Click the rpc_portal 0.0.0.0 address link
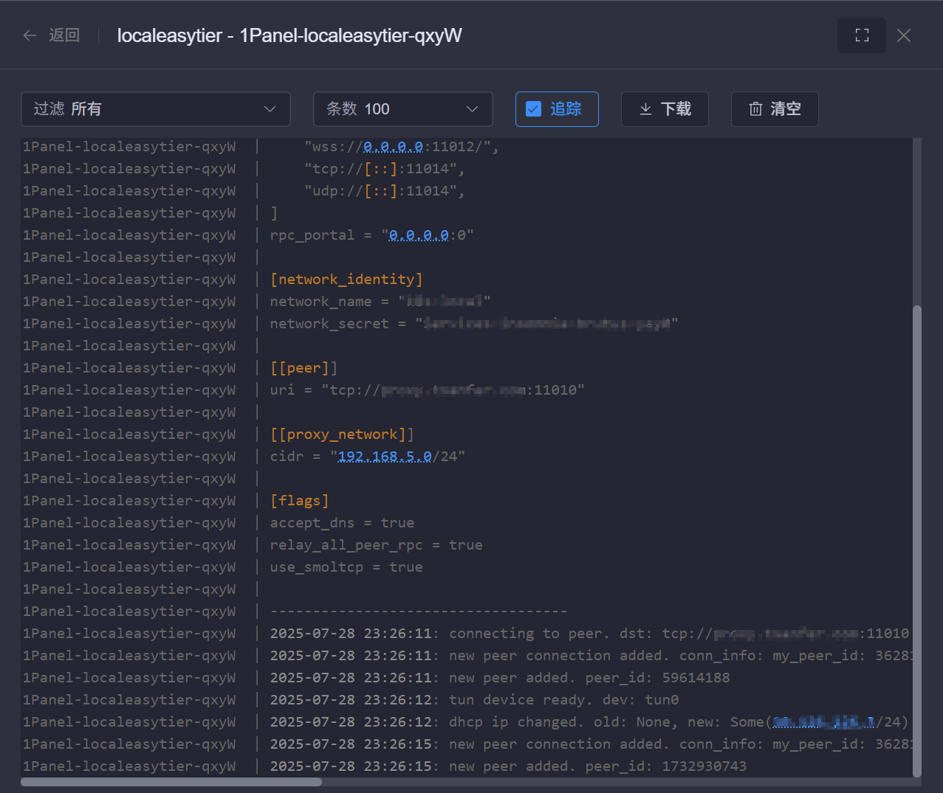The width and height of the screenshot is (943, 793). pos(419,235)
